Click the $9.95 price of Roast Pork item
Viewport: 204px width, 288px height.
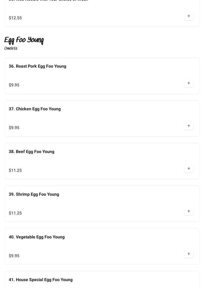[x=14, y=85]
